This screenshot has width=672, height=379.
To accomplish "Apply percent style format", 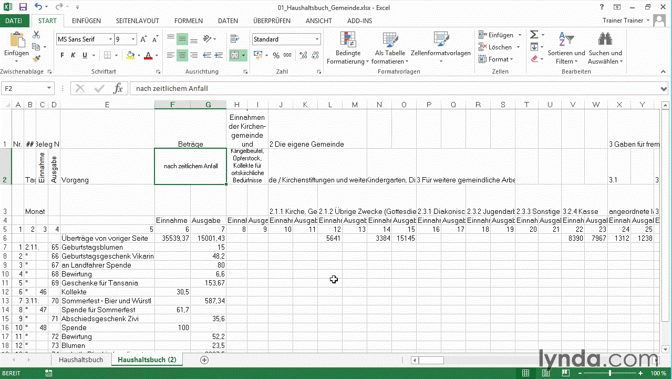I will pyautogui.click(x=277, y=55).
